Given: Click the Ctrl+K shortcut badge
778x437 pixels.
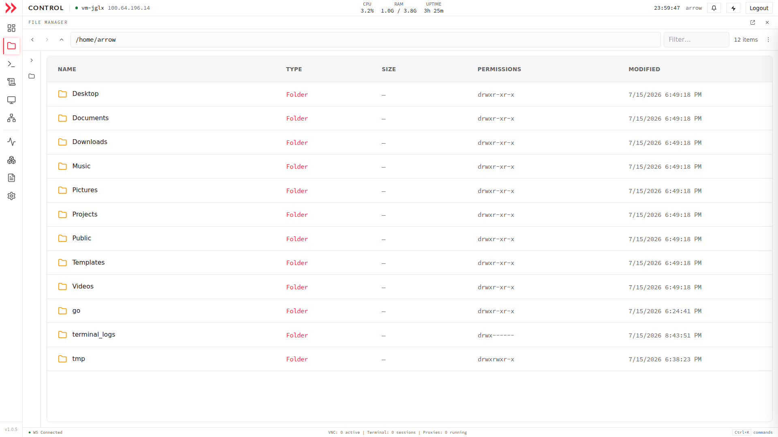Looking at the screenshot, I should 742,433.
